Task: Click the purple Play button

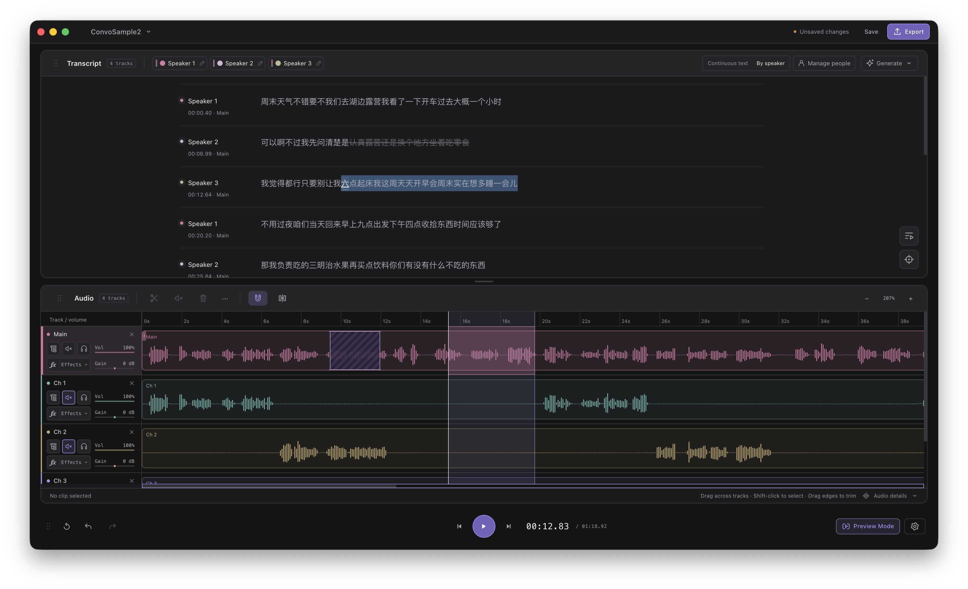Action: 484,526
